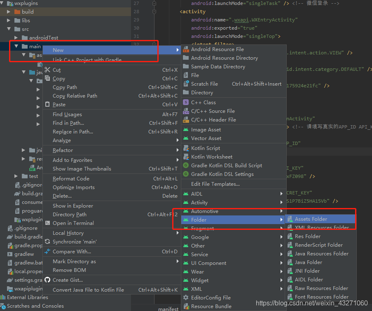Screen dimensions: 372x311
Task: Choose New in the context menu
Action: (112, 50)
